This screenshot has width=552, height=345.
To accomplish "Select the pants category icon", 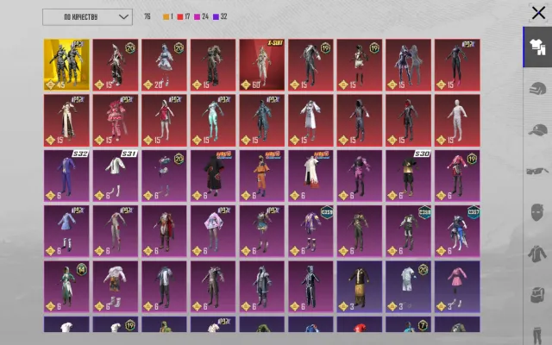I will (x=537, y=336).
